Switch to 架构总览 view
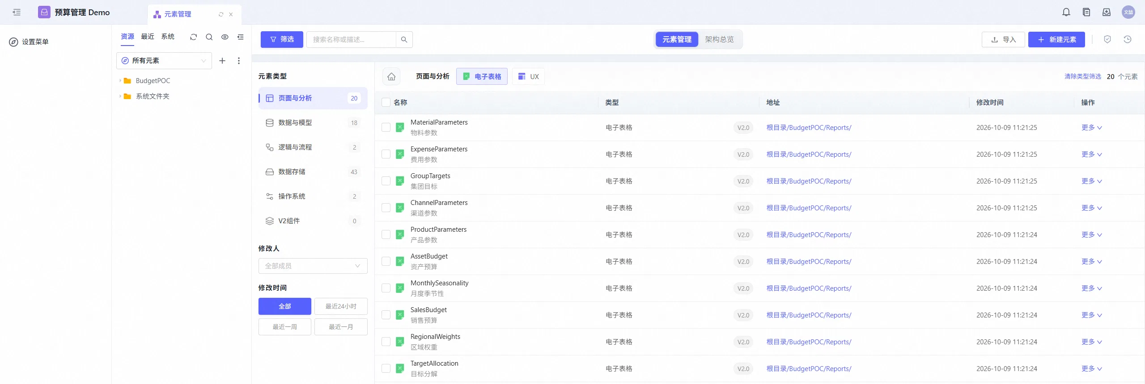Screen dimensions: 1145x384 pyautogui.click(x=719, y=40)
